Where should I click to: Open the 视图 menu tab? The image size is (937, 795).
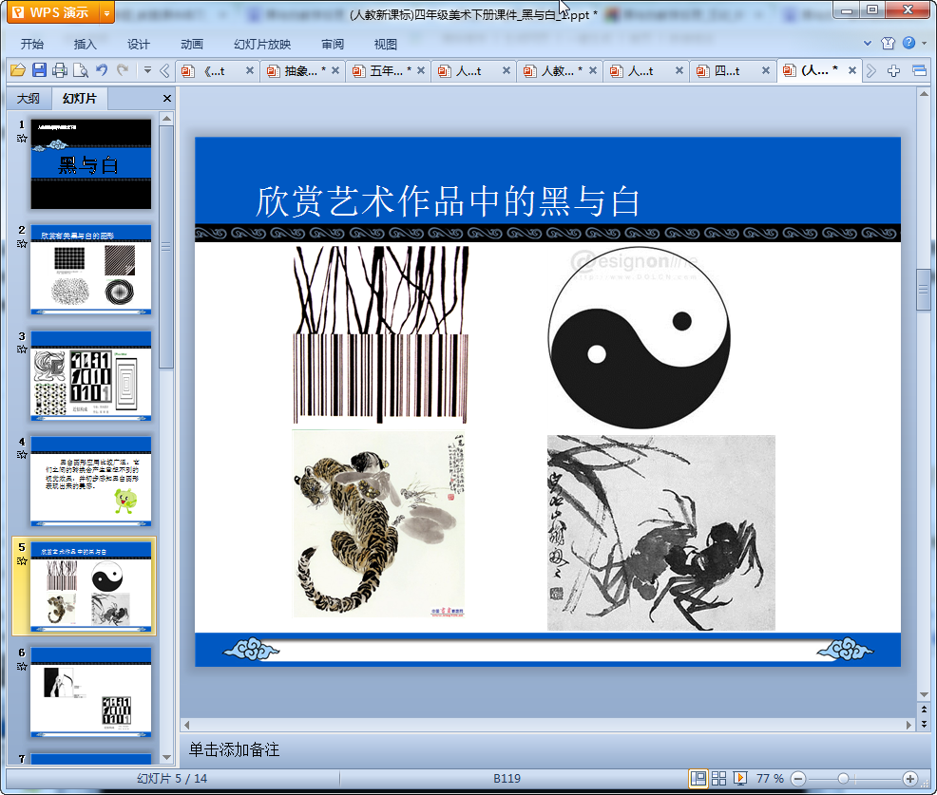[x=386, y=45]
